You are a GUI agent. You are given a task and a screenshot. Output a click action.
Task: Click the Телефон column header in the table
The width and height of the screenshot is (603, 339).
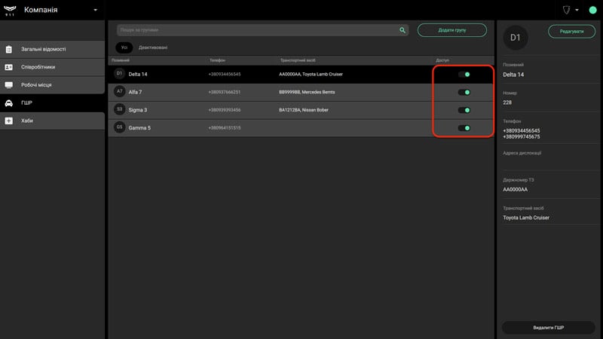tap(217, 60)
